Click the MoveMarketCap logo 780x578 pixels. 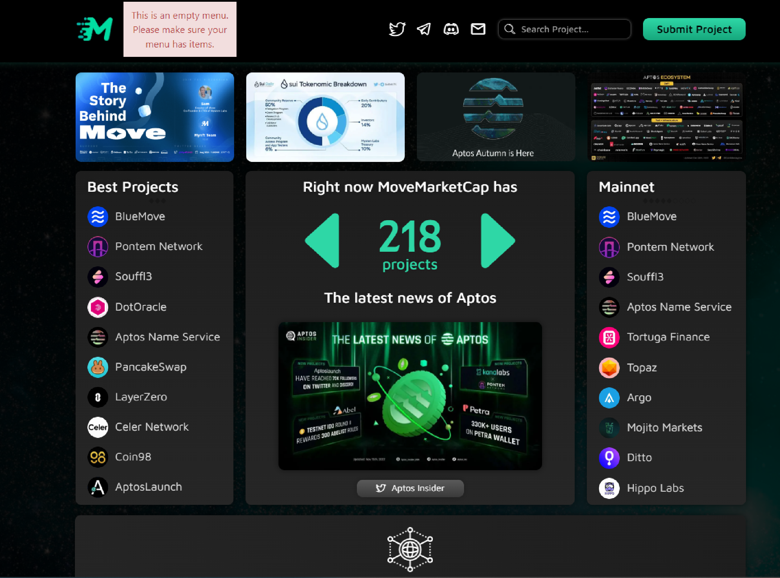click(94, 29)
